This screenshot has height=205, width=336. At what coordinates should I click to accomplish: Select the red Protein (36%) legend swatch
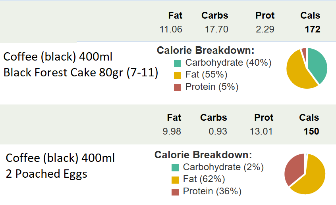[x=175, y=192]
